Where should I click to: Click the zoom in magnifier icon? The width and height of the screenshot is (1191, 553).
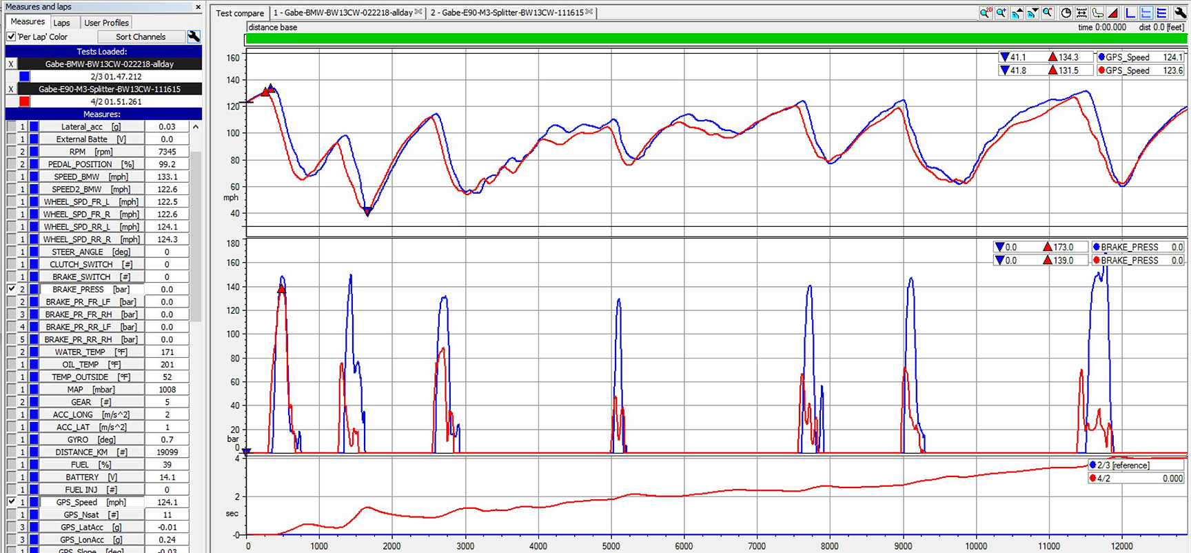click(x=1001, y=12)
